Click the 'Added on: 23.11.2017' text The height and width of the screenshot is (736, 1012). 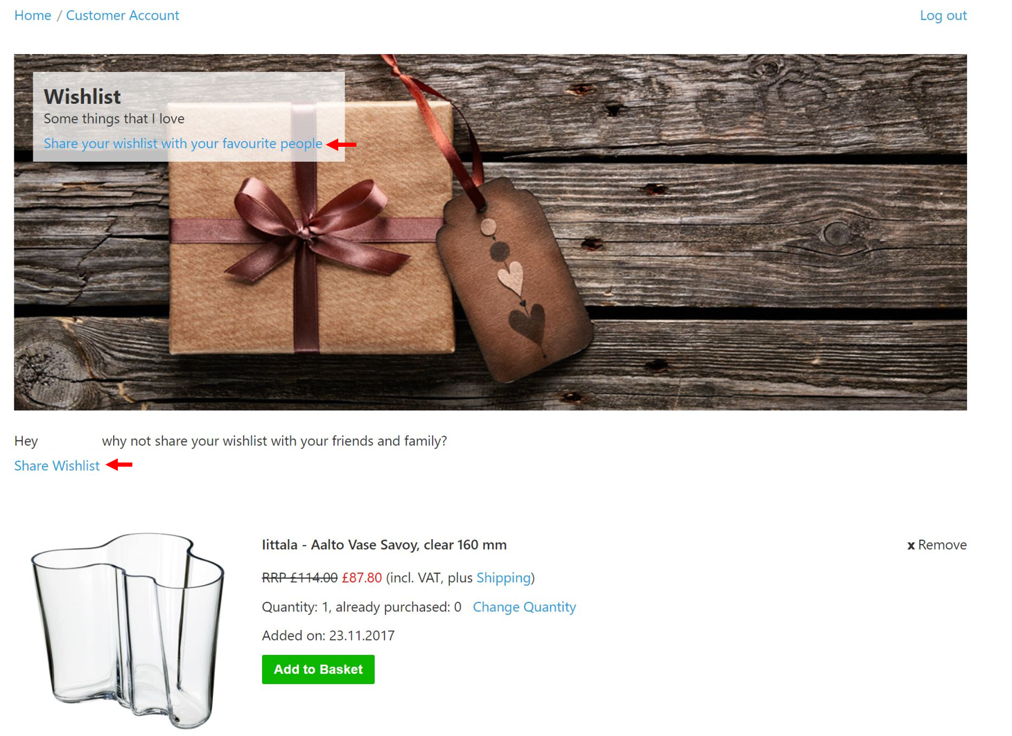(x=328, y=636)
